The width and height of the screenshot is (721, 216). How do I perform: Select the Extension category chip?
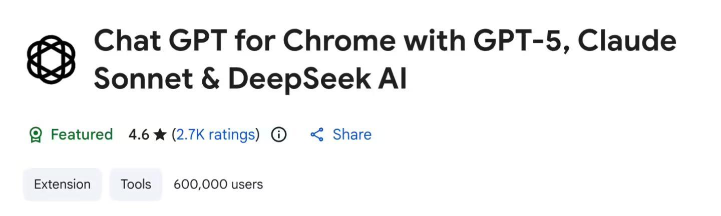(x=62, y=184)
